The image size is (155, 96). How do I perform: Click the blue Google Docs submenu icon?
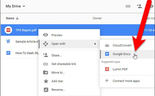click(x=107, y=54)
